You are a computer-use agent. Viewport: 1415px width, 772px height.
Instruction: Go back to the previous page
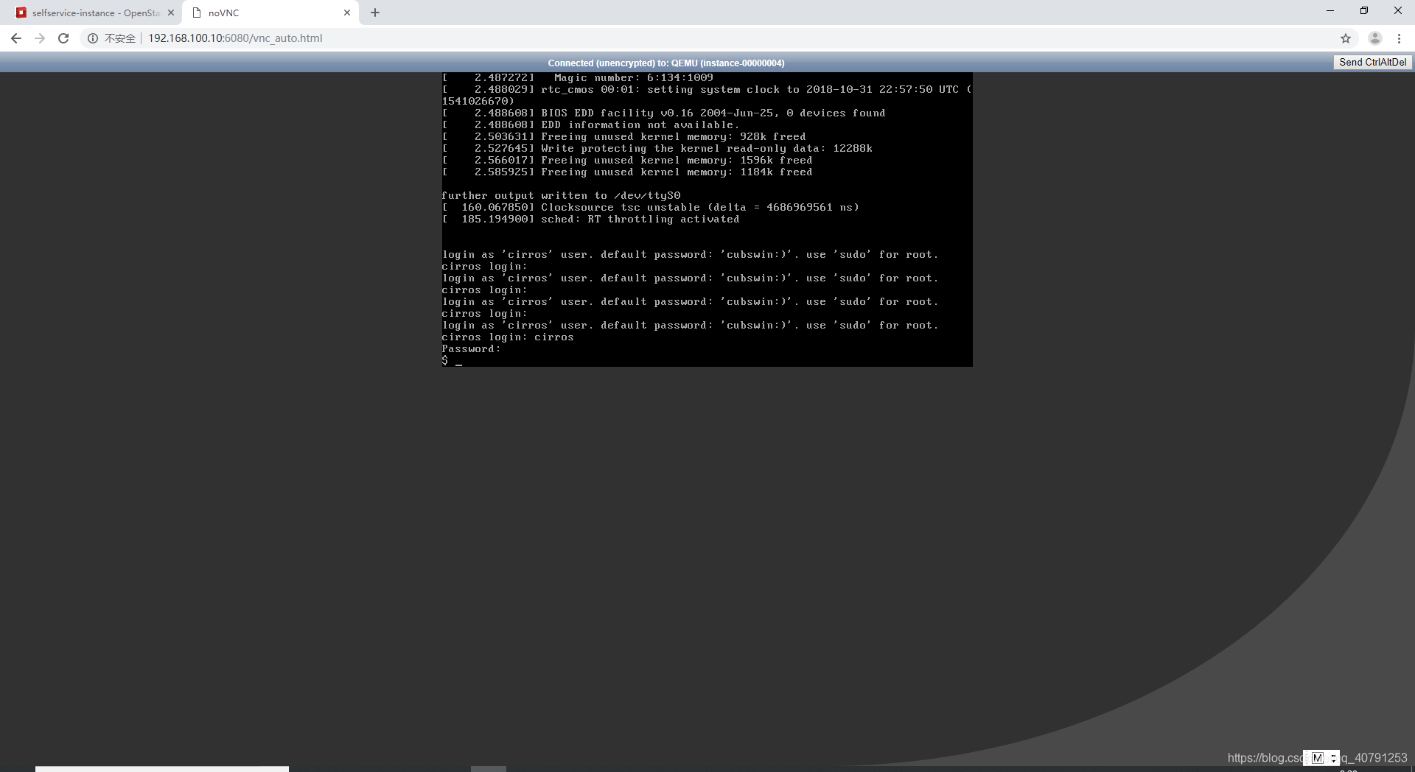coord(16,38)
